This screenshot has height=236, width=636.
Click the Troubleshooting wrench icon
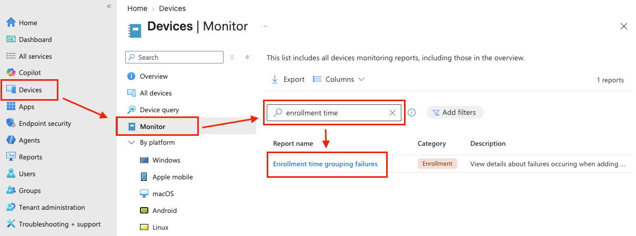pyautogui.click(x=11, y=224)
